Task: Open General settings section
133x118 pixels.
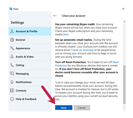Action: point(30,40)
